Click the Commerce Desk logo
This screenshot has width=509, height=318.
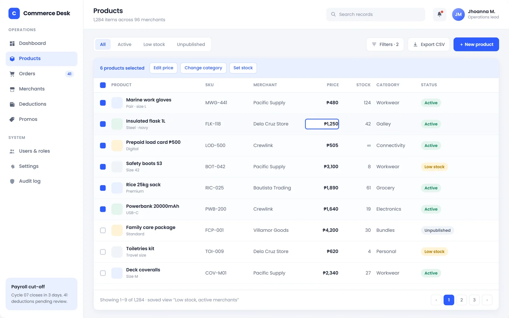tap(14, 13)
